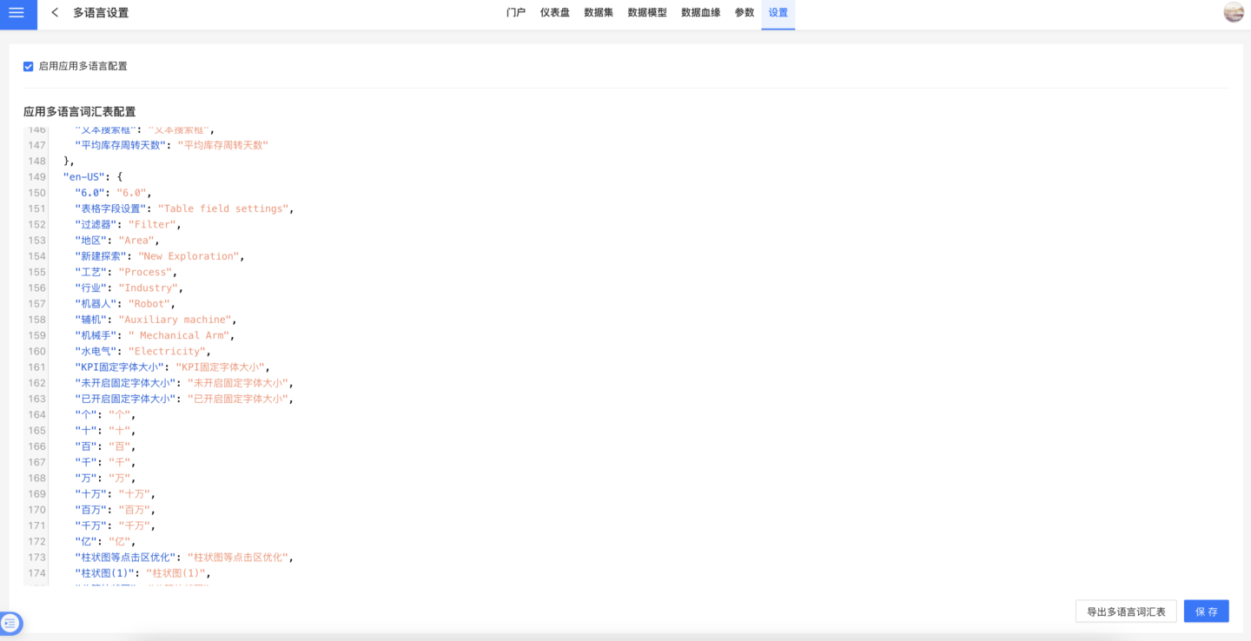Go back using the left arrow

pos(55,13)
